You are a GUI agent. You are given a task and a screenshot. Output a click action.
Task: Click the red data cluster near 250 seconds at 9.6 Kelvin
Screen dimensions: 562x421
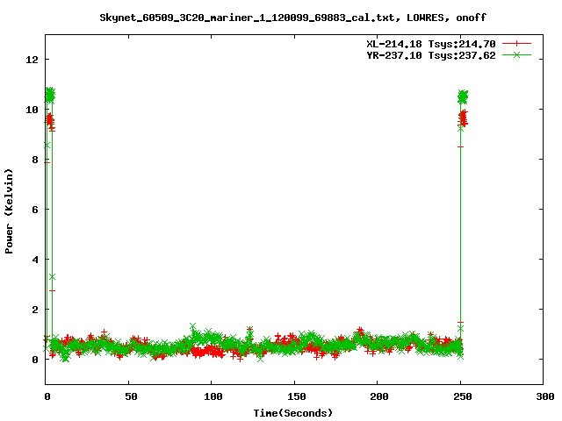point(463,118)
